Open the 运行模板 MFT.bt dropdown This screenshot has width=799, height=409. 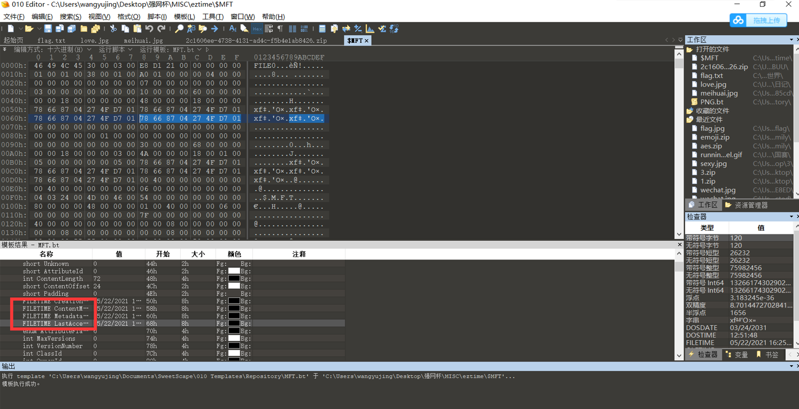(x=199, y=50)
